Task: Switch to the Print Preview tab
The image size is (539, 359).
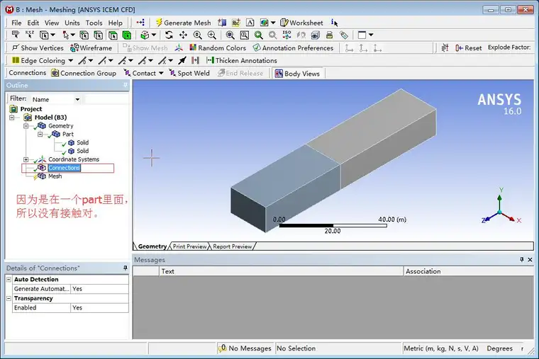Action: coord(189,246)
